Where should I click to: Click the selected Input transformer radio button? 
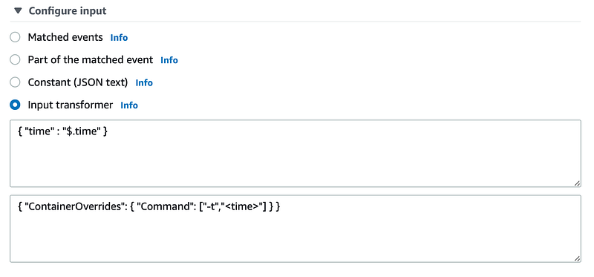click(15, 105)
